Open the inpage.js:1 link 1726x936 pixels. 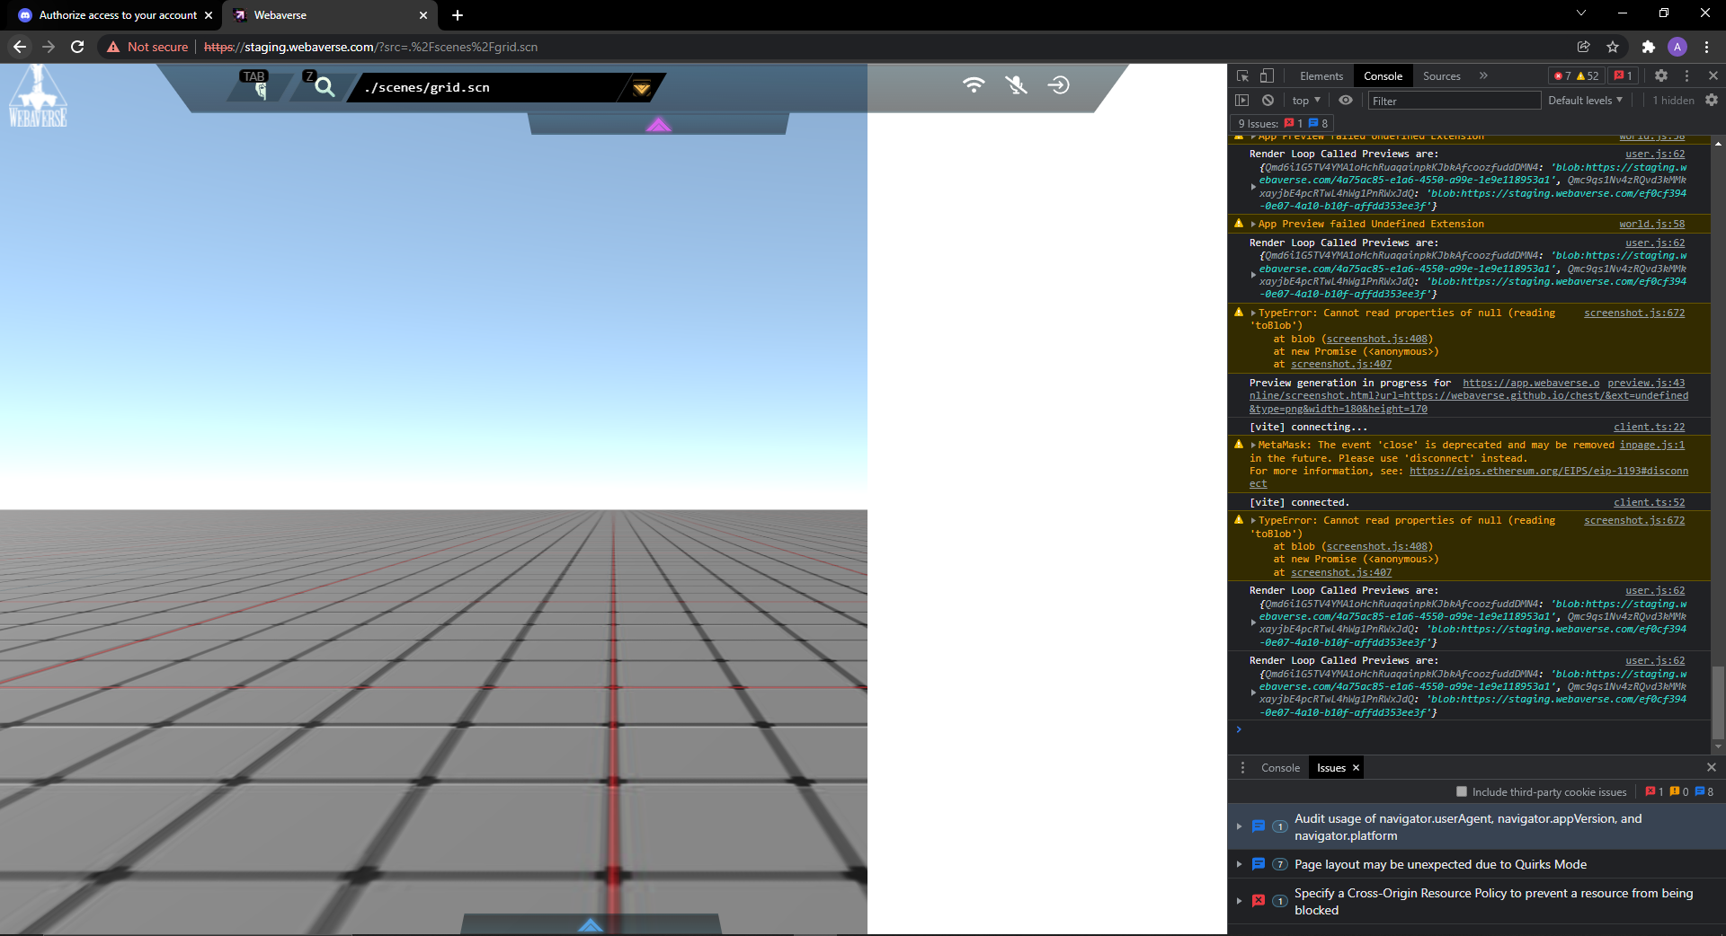coord(1652,445)
